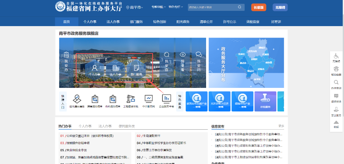Click the 咨询投诉 chat bubble icon
Image resolution: width=344 pixels, height=164 pixels.
pos(336,96)
